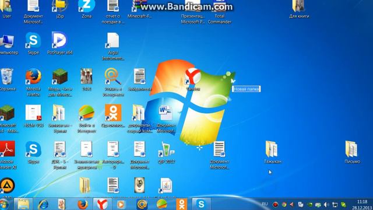
Task: Select the Yandex browser desktop shortcut
Action: [x=193, y=79]
